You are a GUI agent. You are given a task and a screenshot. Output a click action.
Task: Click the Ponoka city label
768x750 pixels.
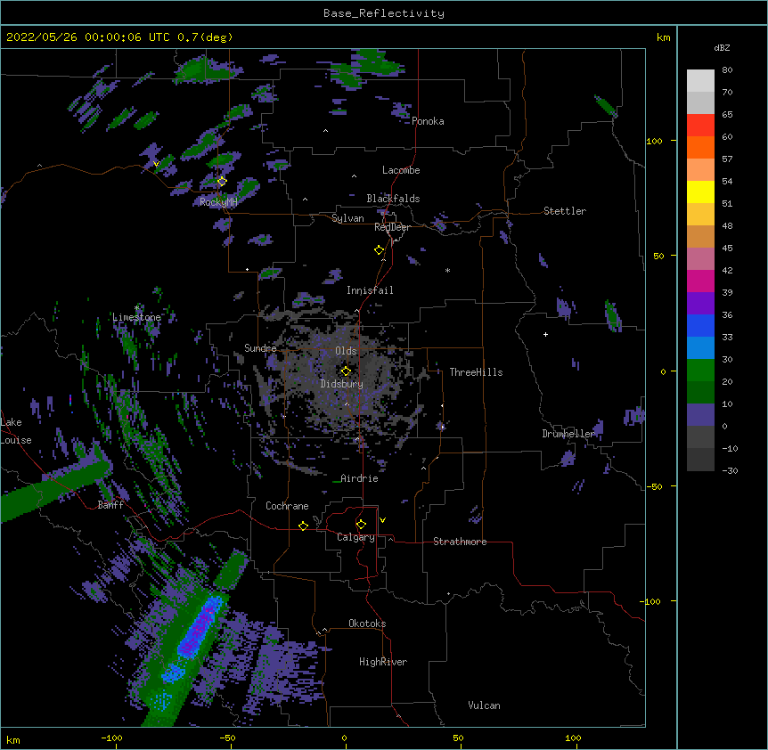(x=428, y=121)
